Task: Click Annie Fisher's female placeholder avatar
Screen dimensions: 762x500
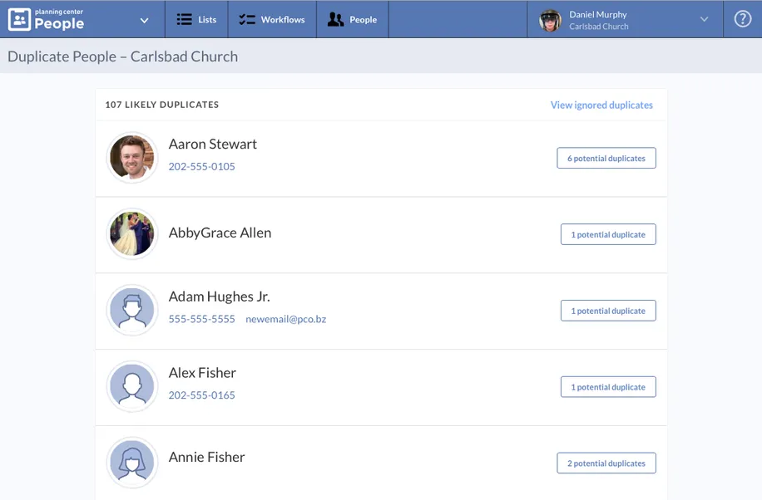Action: click(x=132, y=463)
